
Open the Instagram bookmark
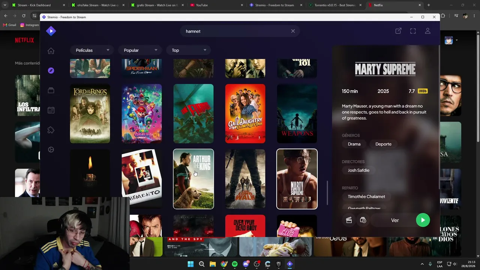point(30,25)
